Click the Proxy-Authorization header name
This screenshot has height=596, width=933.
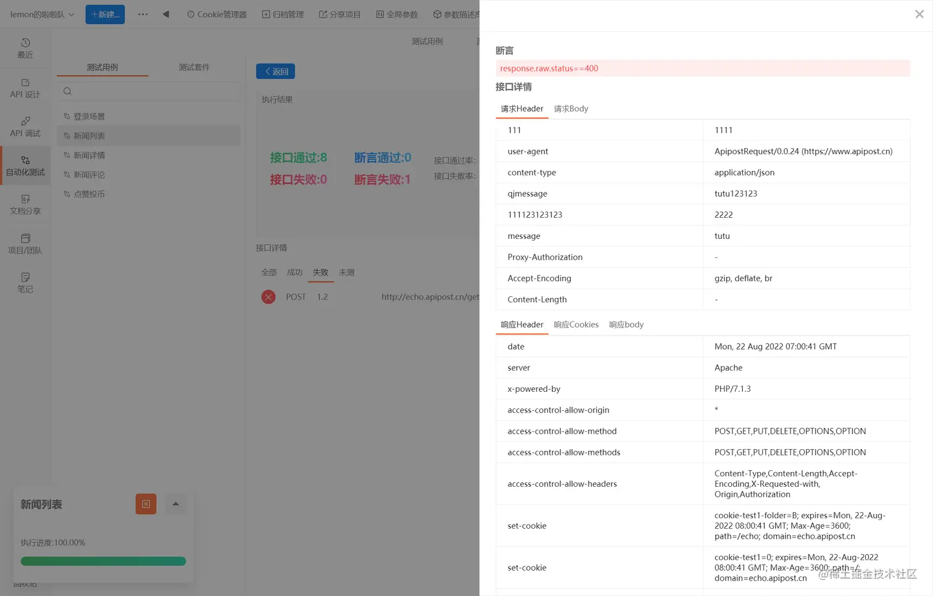545,257
